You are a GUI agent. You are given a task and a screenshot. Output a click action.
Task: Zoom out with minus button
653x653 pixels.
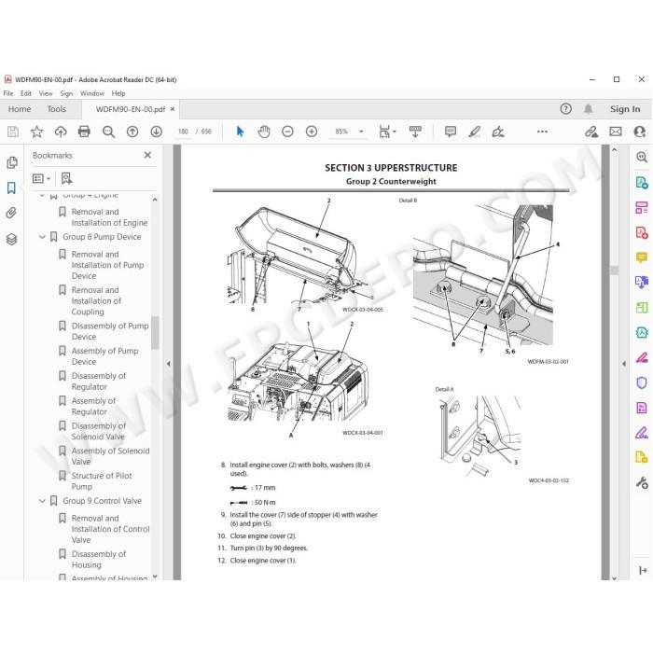287,132
